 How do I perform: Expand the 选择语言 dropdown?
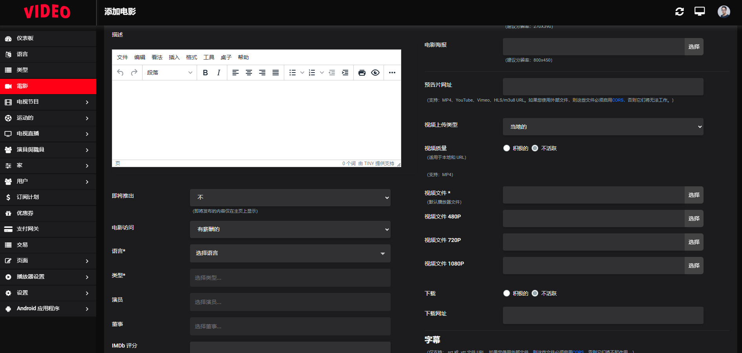[290, 253]
